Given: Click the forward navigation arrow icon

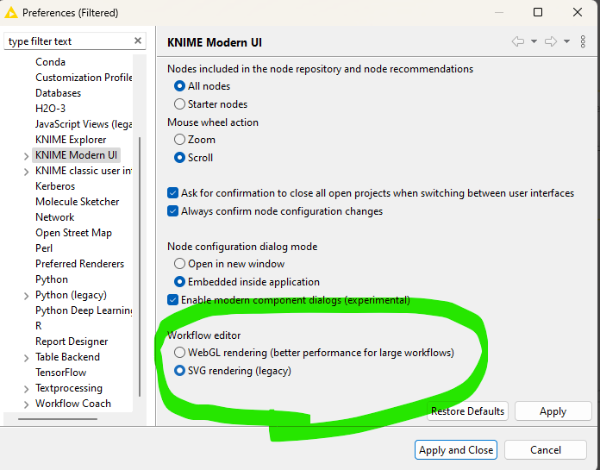Looking at the screenshot, I should [x=550, y=41].
